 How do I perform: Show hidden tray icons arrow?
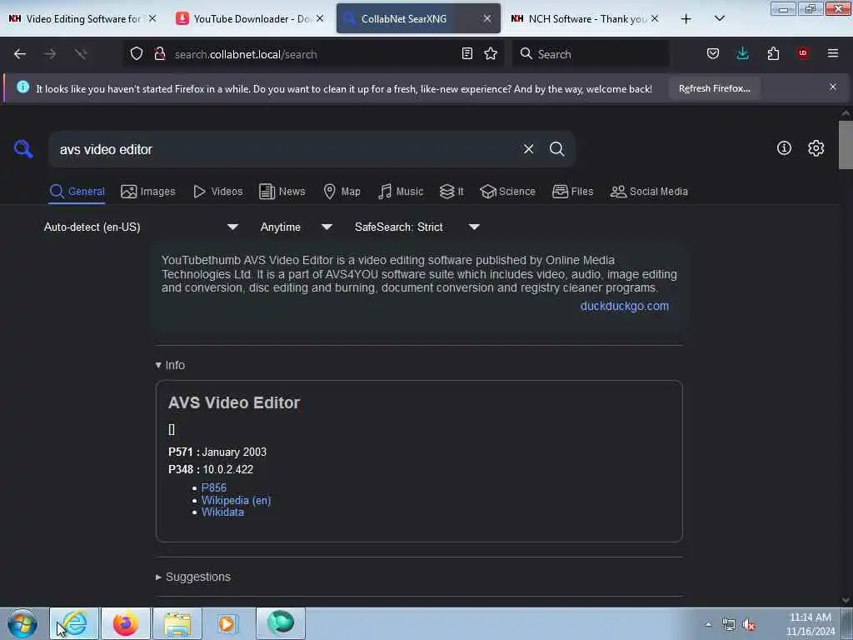click(x=708, y=625)
